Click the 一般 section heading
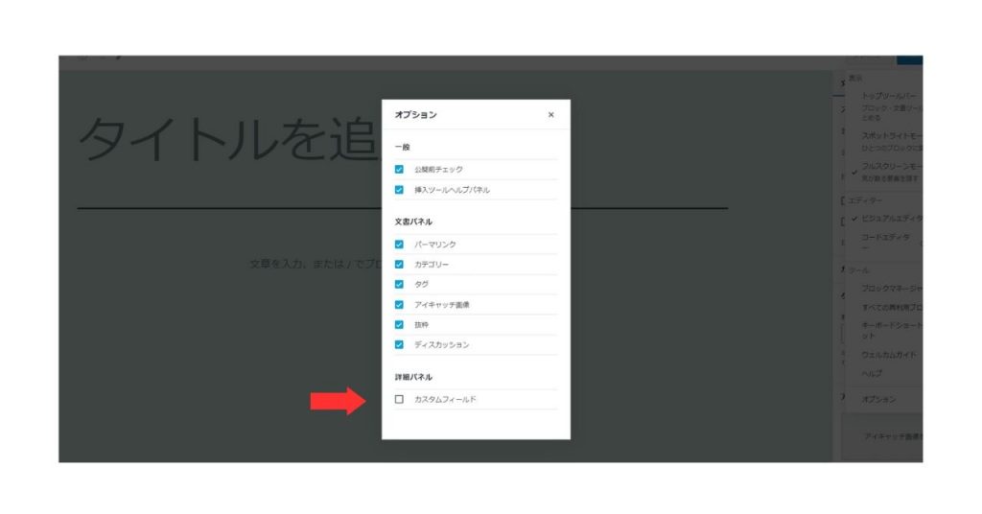This screenshot has height=514, width=982. pyautogui.click(x=402, y=147)
